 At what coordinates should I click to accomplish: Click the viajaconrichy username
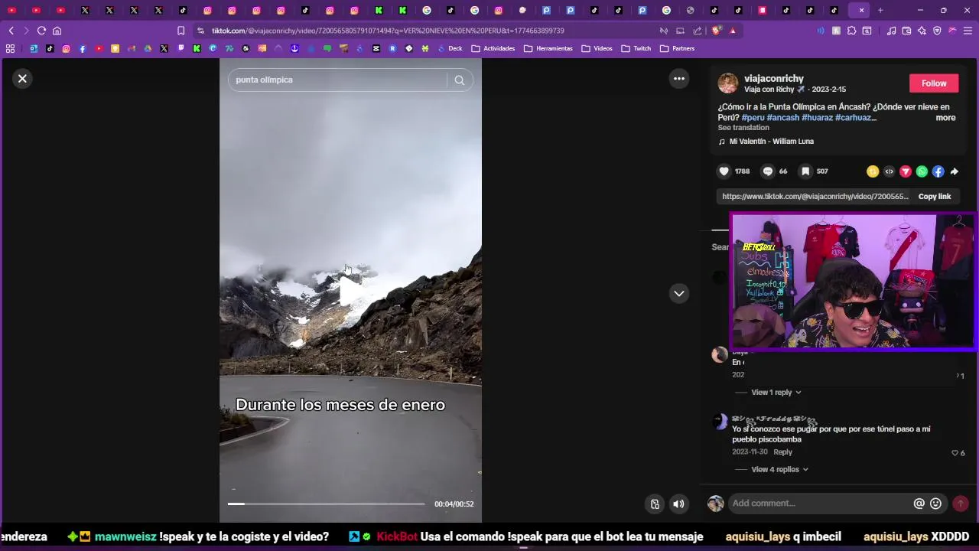point(774,78)
